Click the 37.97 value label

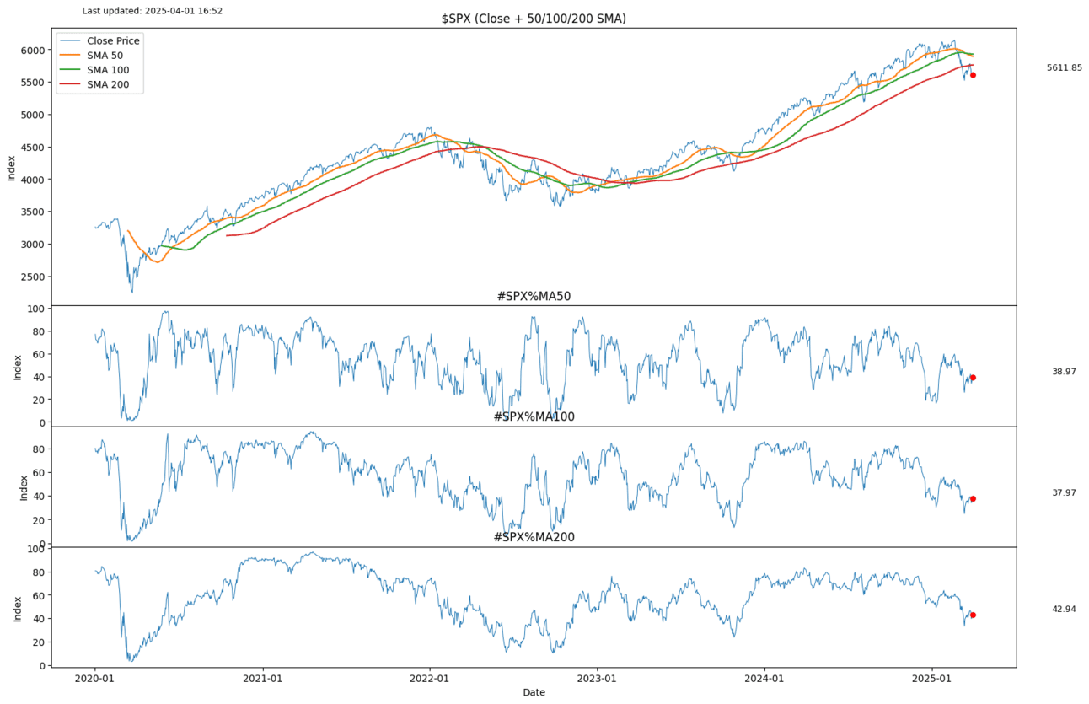point(1064,493)
